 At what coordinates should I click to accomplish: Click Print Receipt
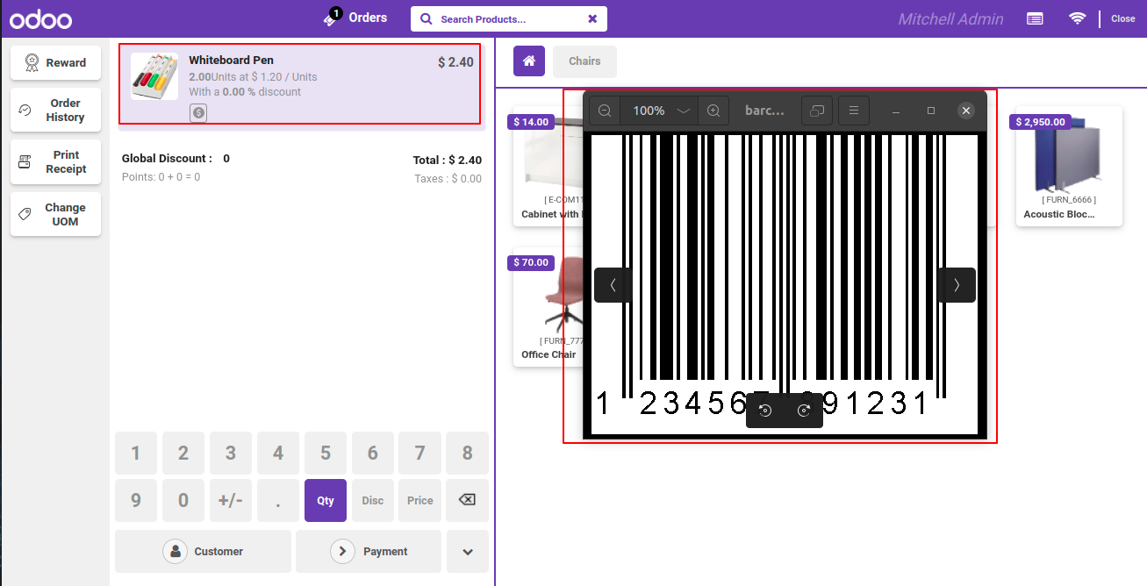click(x=55, y=162)
